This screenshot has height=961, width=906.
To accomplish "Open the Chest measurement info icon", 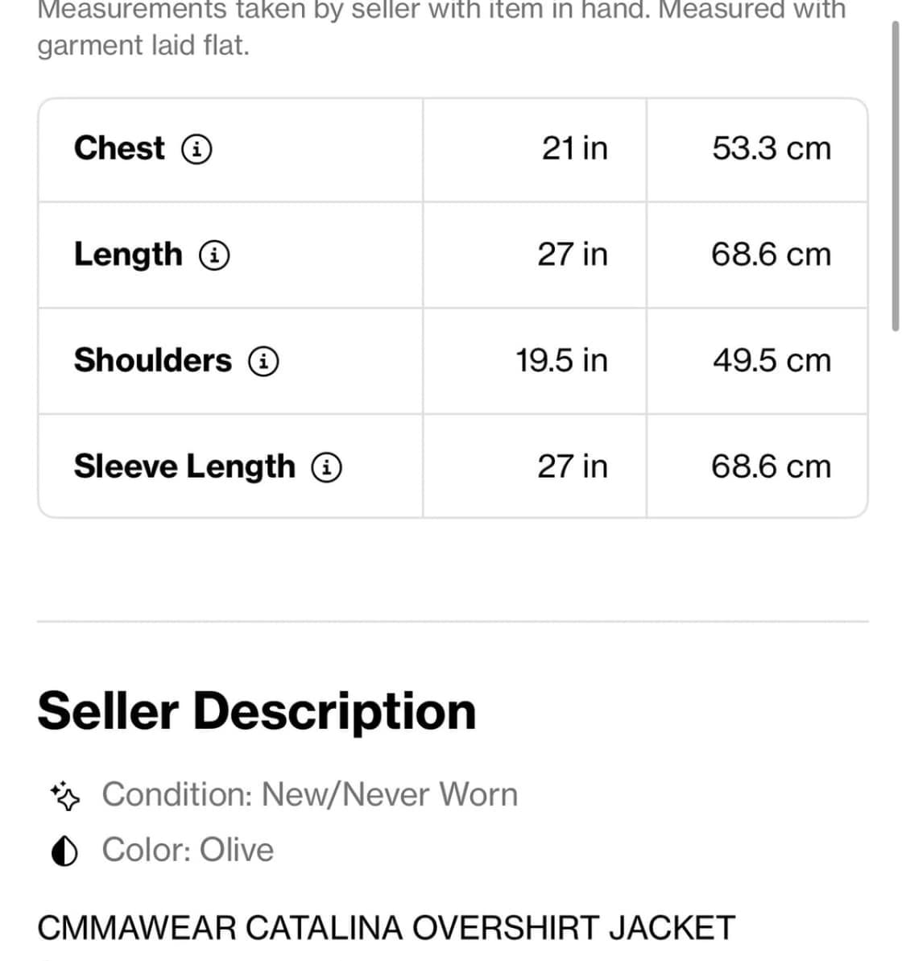I will pyautogui.click(x=197, y=149).
